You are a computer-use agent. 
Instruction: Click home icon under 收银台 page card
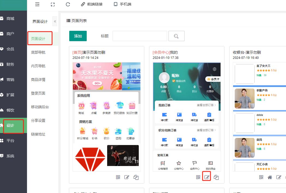[270, 177]
